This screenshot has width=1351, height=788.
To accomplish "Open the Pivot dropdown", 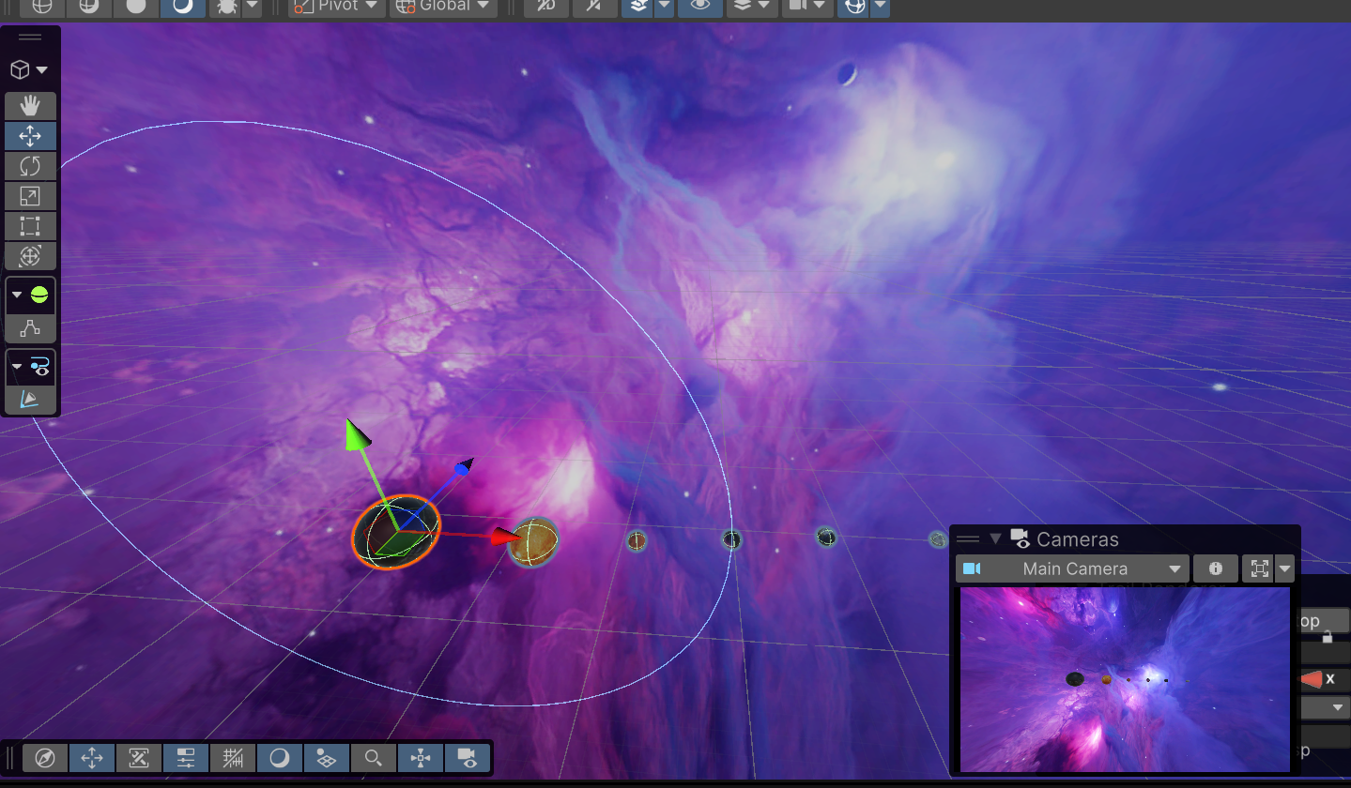I will 337,7.
